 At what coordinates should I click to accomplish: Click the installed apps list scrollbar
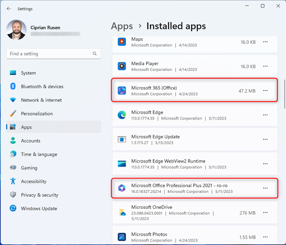pos(285,94)
